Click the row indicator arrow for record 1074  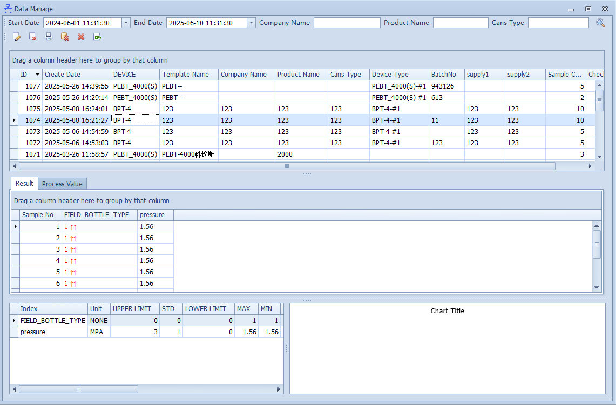(14, 120)
